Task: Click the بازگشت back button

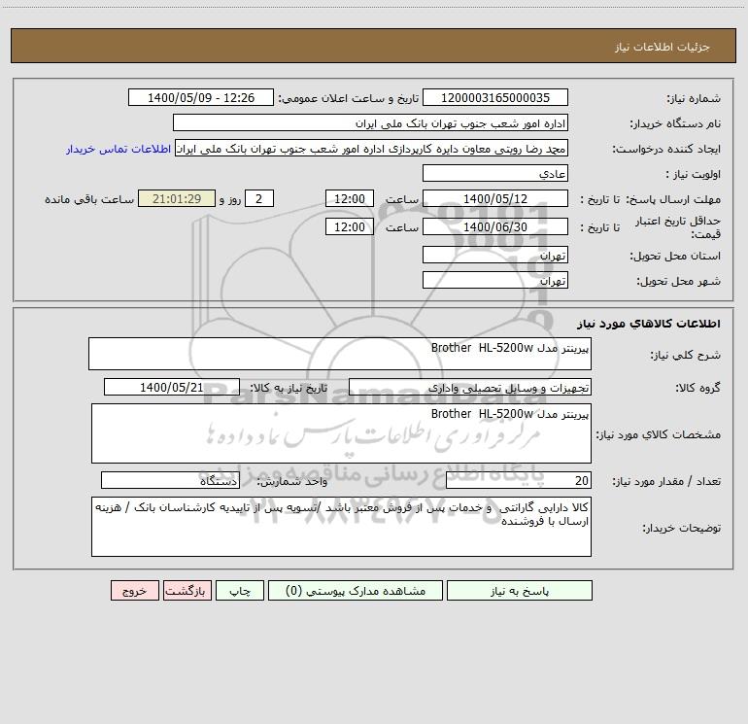Action: (187, 590)
